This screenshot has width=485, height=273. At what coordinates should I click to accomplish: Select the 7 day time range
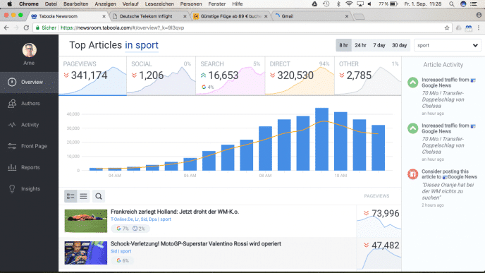[x=379, y=45]
